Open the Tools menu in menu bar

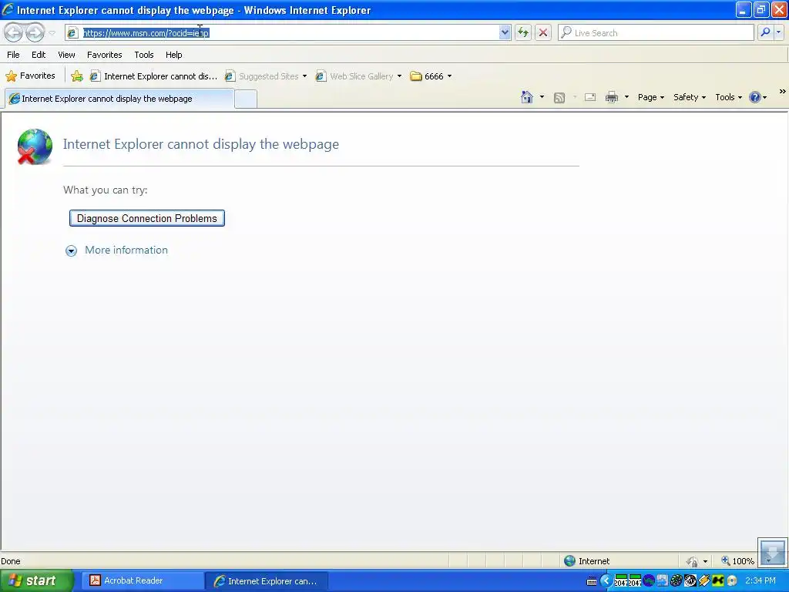[144, 55]
